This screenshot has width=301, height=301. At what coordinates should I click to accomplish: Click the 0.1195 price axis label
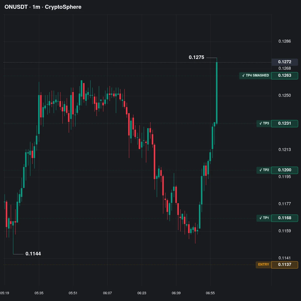(x=285, y=177)
